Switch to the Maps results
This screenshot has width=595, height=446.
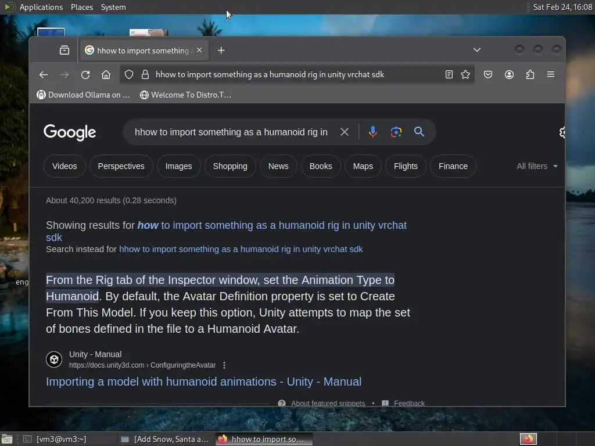point(363,166)
